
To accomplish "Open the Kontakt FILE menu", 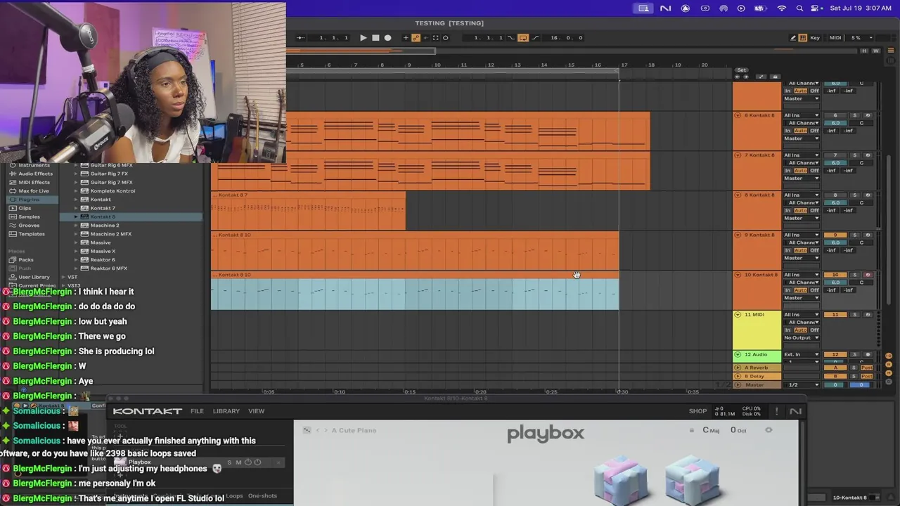I will click(x=197, y=411).
